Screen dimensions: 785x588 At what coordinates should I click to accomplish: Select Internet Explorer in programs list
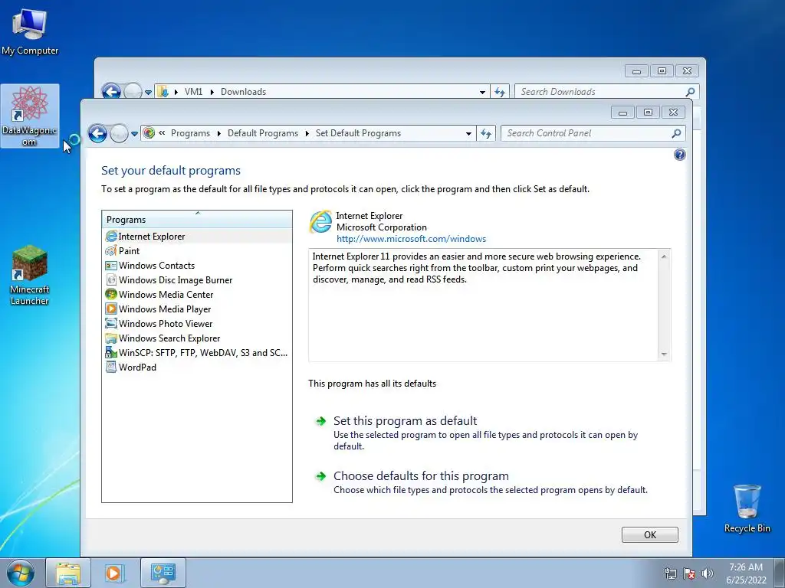point(197,236)
